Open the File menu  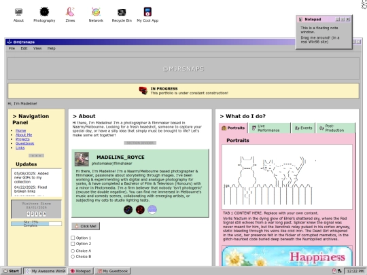[x=12, y=48]
